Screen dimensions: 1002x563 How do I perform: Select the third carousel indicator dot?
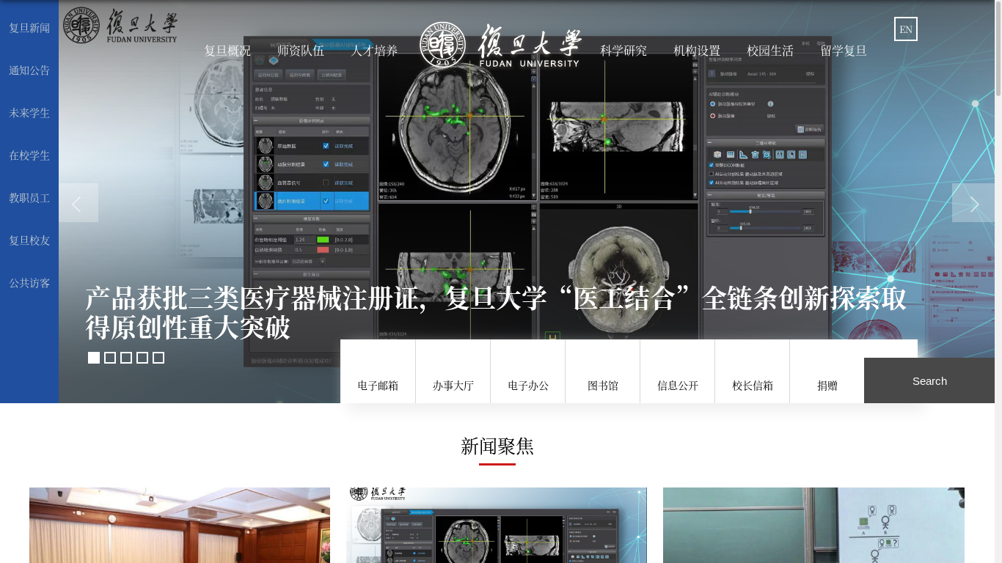126,358
